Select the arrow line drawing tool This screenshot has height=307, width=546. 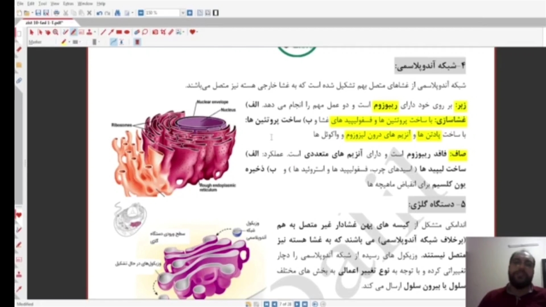click(x=111, y=32)
